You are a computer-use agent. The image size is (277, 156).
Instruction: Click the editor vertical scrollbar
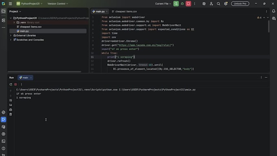coord(269,26)
